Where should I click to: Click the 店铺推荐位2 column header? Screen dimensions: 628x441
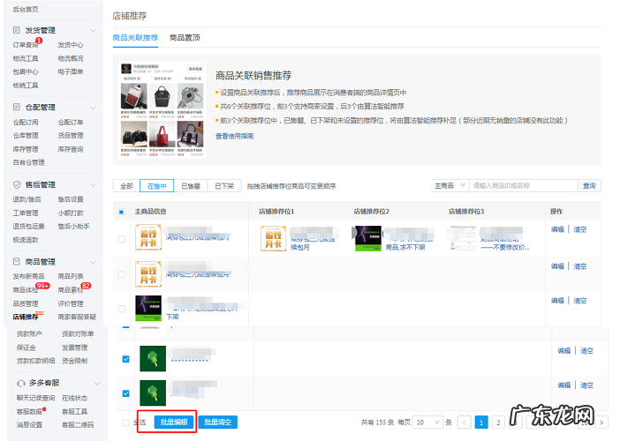point(371,211)
